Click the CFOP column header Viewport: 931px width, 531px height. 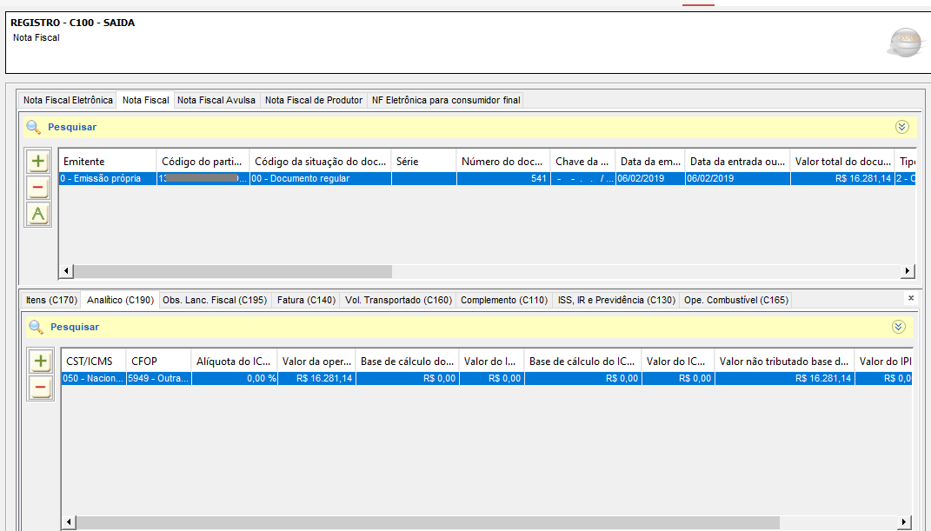[x=158, y=362]
